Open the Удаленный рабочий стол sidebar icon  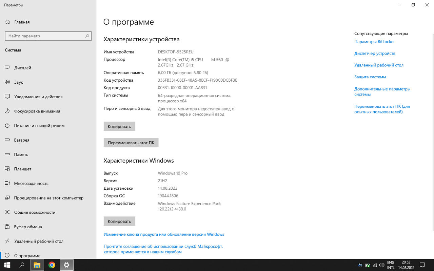(7, 241)
